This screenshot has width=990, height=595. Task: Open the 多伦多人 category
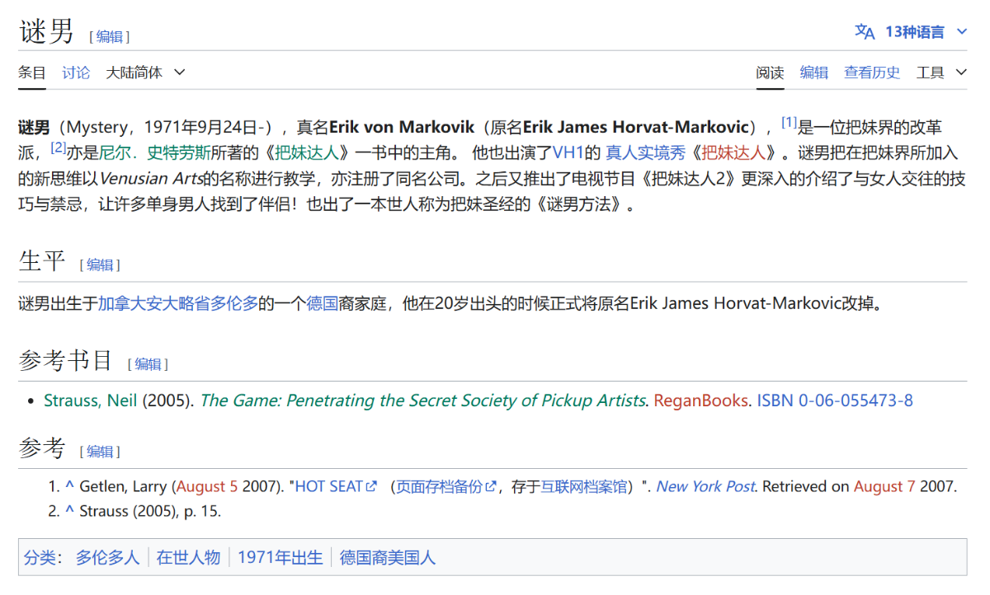[108, 557]
